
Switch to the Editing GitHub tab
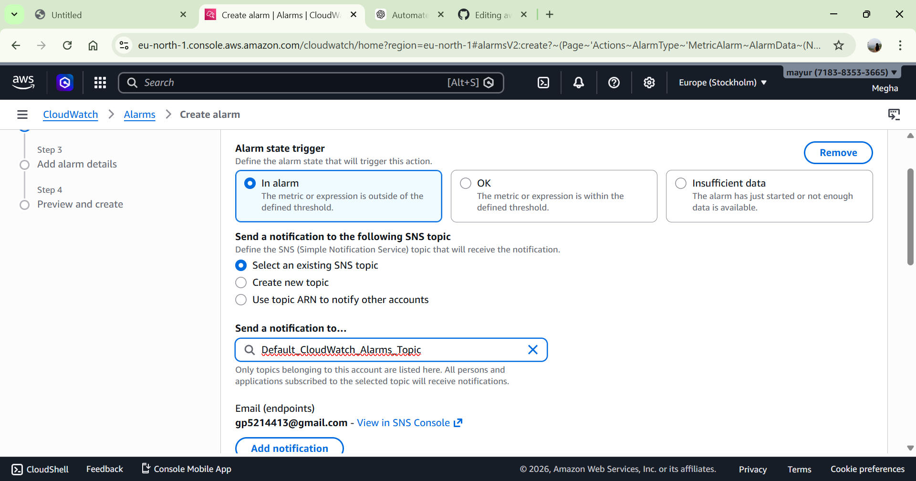pyautogui.click(x=493, y=15)
